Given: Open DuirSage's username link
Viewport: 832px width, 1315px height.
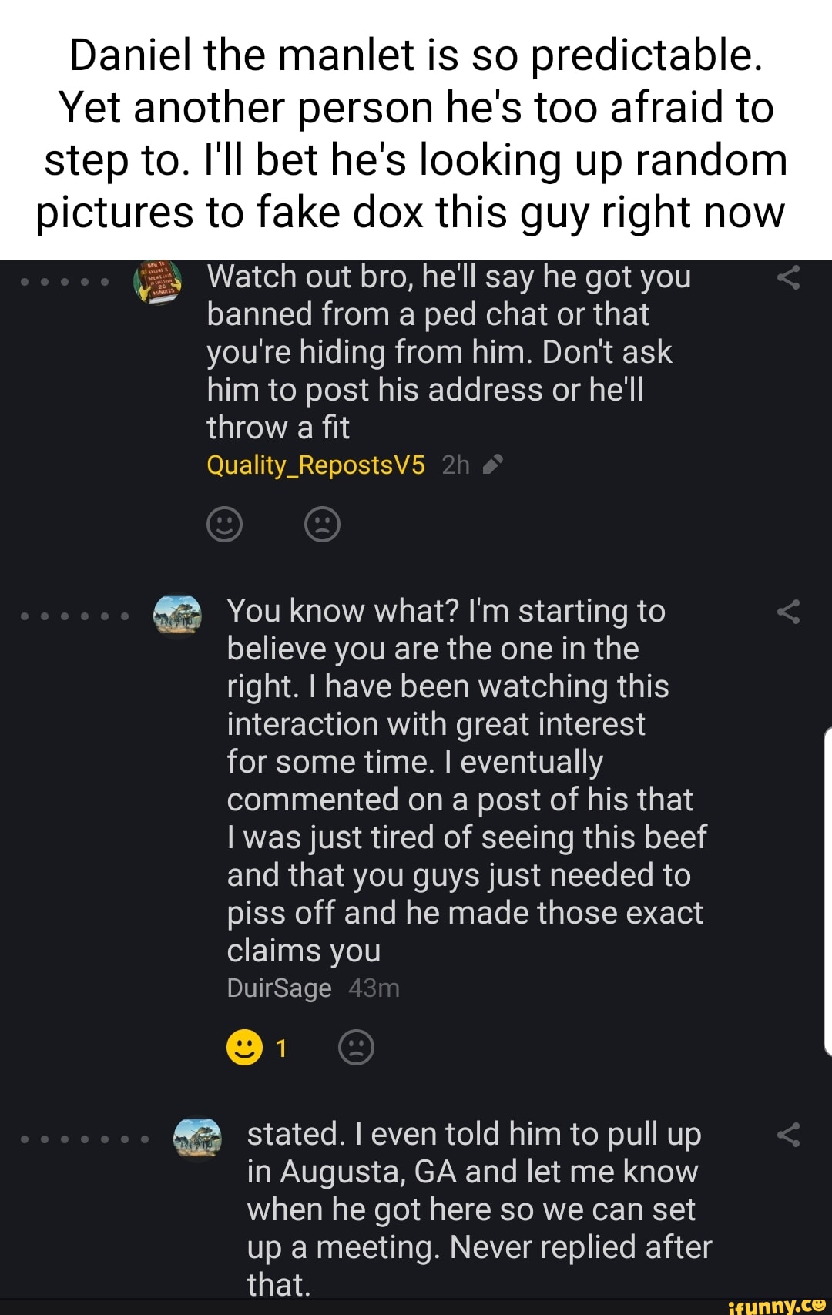Looking at the screenshot, I should [x=280, y=987].
